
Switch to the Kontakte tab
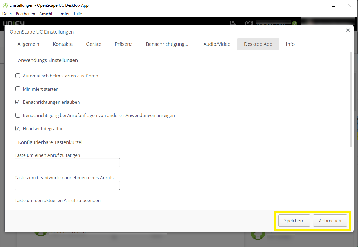[63, 44]
